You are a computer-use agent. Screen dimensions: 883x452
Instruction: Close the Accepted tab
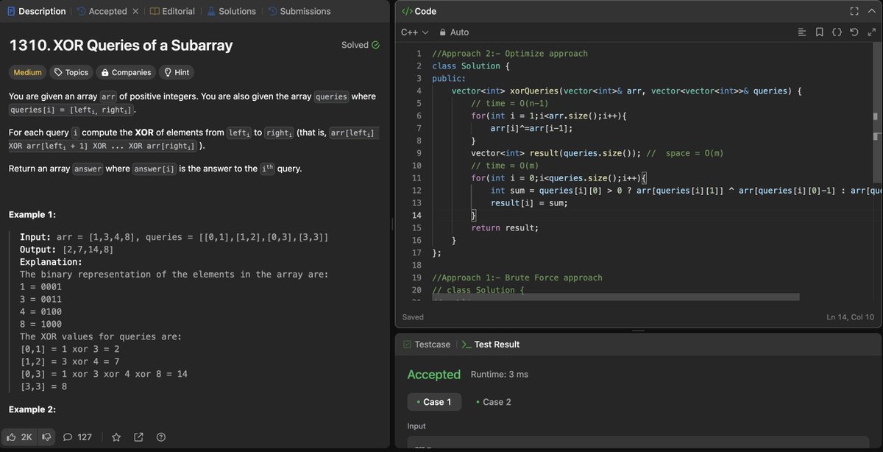(x=135, y=11)
